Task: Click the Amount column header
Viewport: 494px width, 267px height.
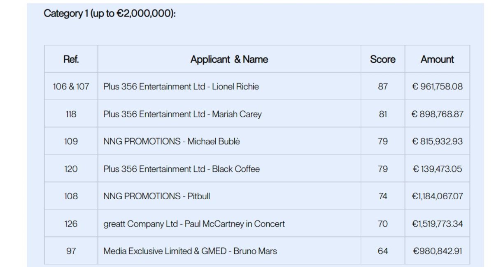Action: pyautogui.click(x=437, y=59)
